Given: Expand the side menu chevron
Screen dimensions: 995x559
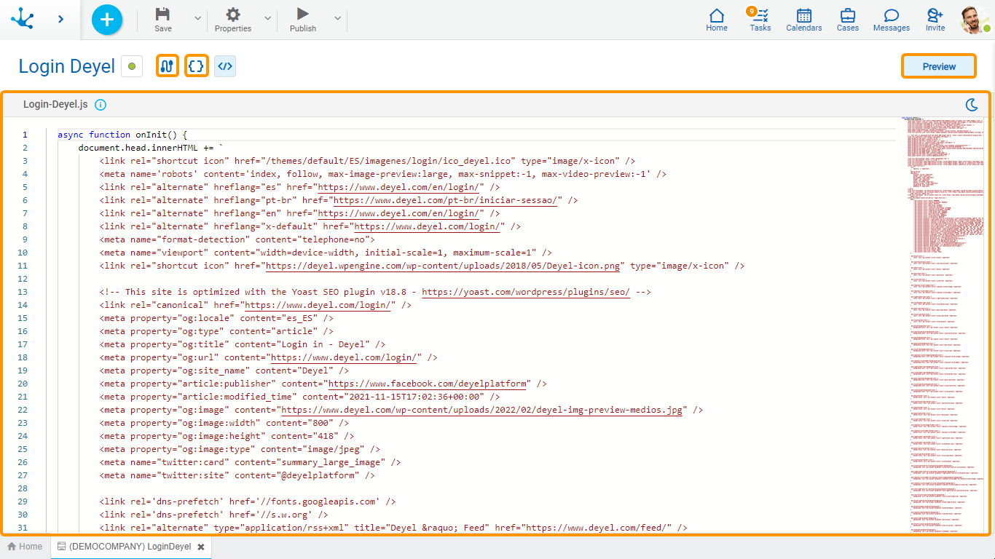Looking at the screenshot, I should coord(60,20).
